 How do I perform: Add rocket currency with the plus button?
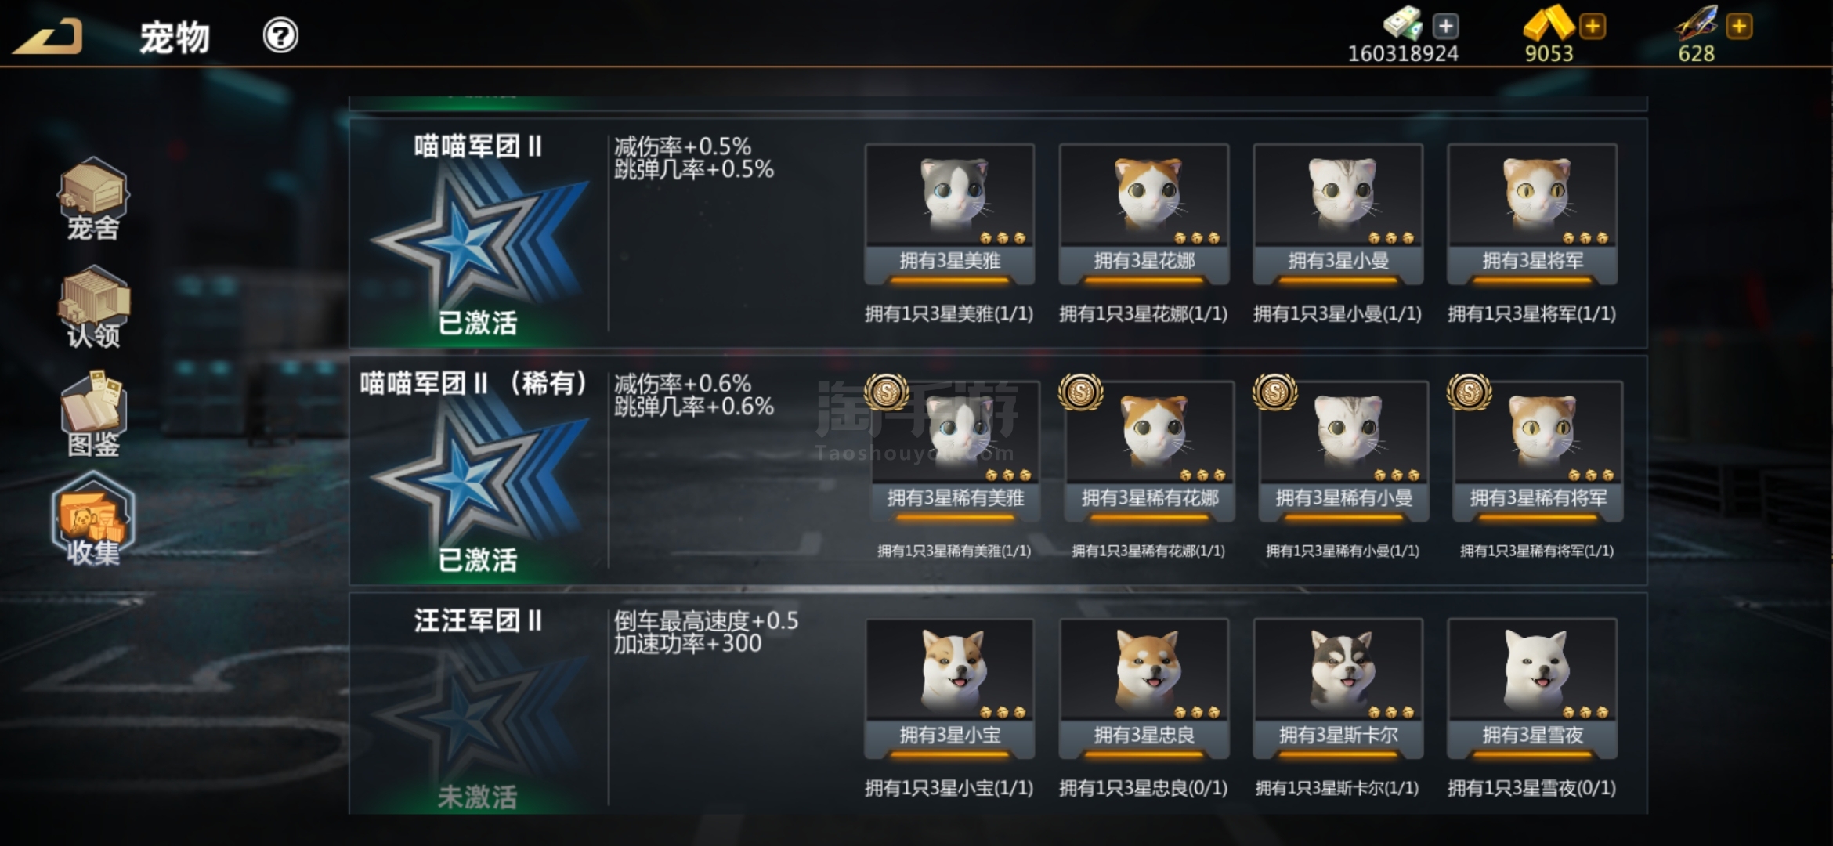pos(1739,26)
